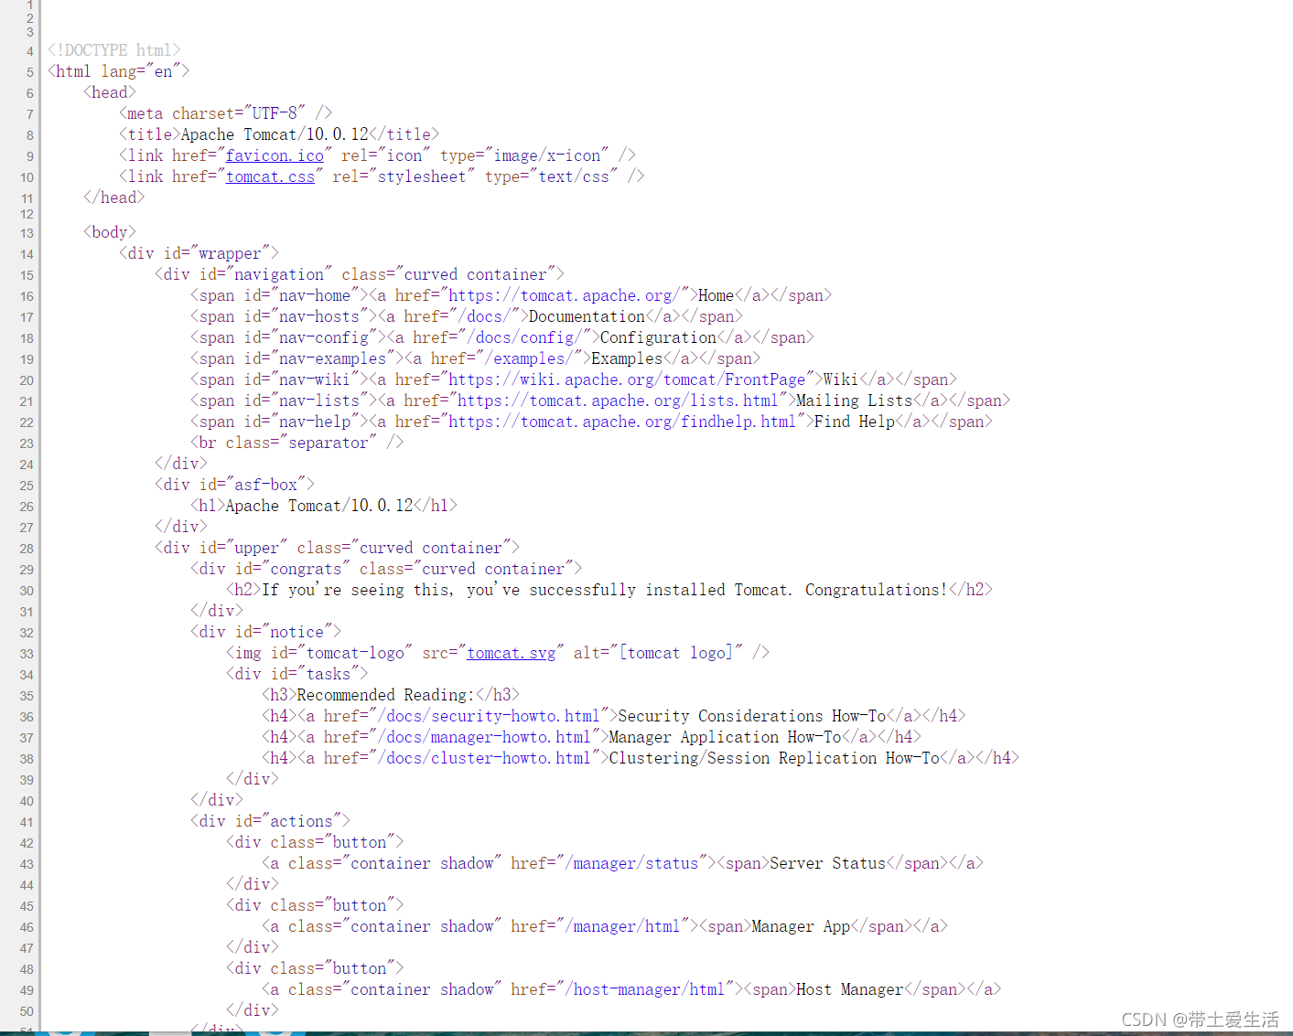The height and width of the screenshot is (1036, 1293).
Task: Click line number 28 in the gutter
Action: [x=27, y=549]
